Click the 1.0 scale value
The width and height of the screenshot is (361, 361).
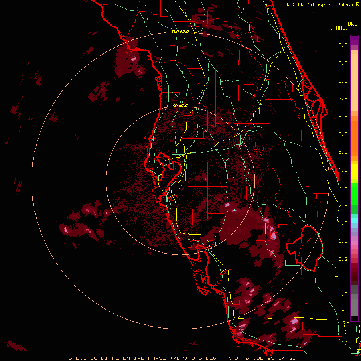[x=343, y=241]
